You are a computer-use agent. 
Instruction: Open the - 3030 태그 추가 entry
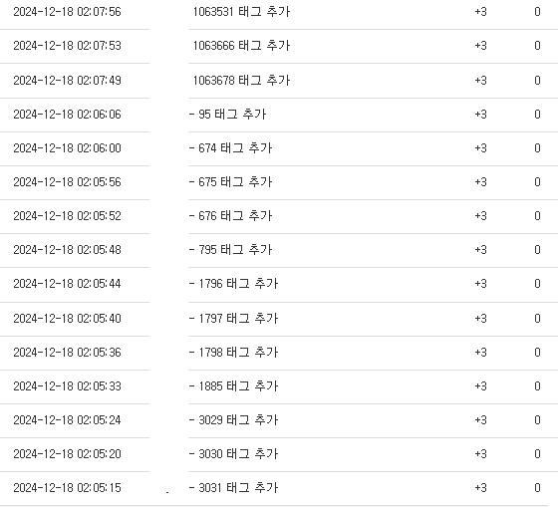233,453
